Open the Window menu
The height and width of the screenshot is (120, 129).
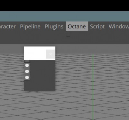point(119,26)
